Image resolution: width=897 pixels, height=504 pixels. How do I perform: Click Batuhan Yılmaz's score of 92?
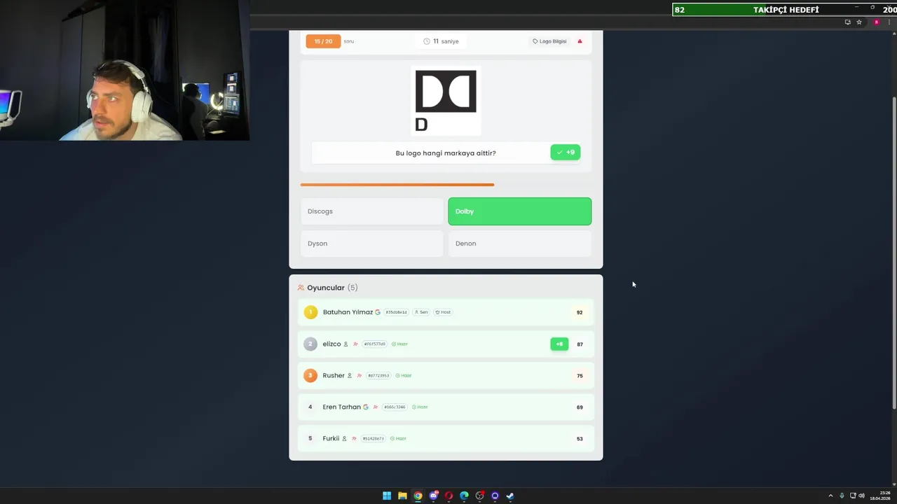(x=580, y=312)
